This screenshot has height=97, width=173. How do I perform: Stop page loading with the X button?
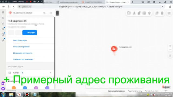click(x=14, y=6)
